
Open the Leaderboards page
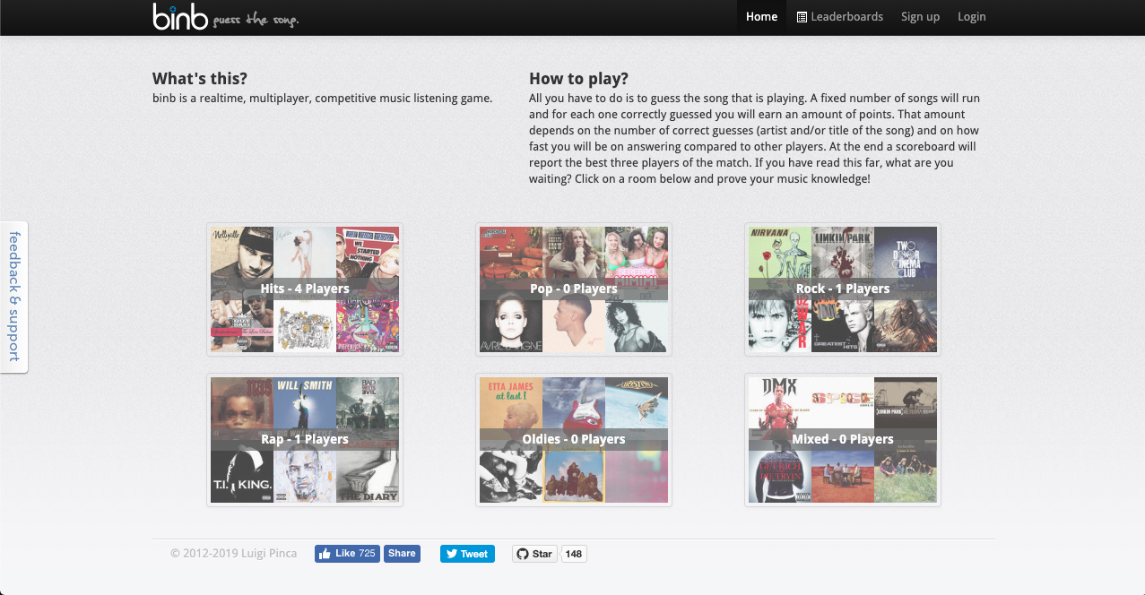point(839,17)
